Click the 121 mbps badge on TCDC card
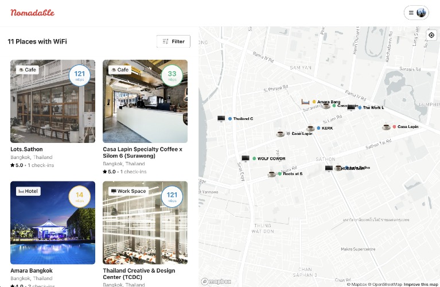Image resolution: width=440 pixels, height=287 pixels. point(172,196)
